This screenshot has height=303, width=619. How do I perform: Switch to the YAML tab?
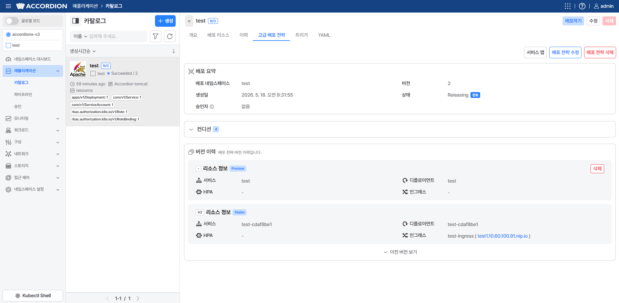[324, 35]
